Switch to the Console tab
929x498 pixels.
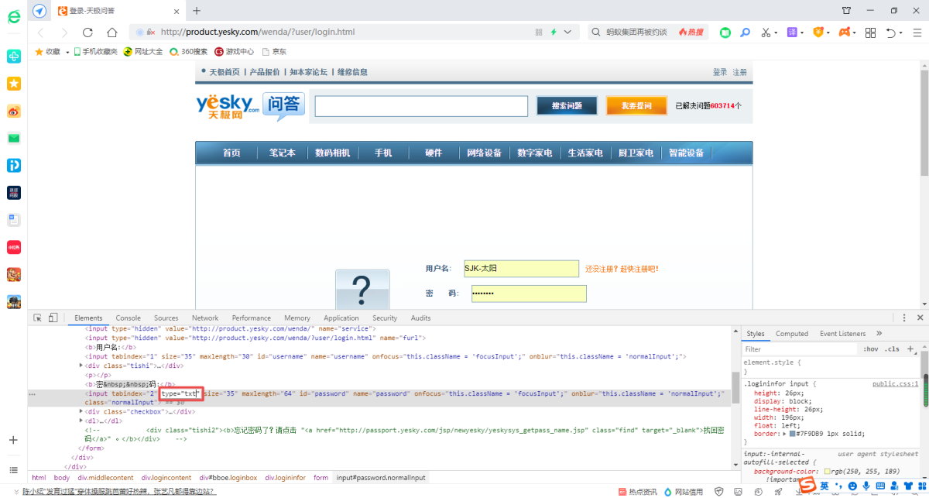tap(129, 318)
